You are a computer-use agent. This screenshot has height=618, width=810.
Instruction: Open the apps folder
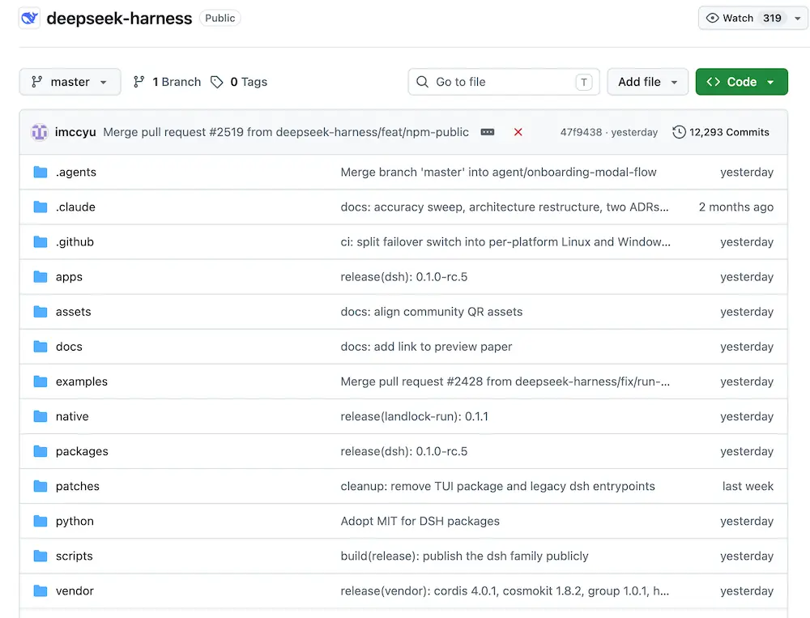click(x=69, y=277)
